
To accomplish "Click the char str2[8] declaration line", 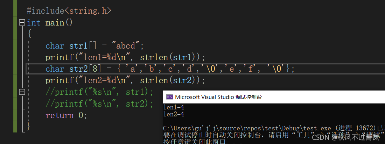I will pos(170,69).
